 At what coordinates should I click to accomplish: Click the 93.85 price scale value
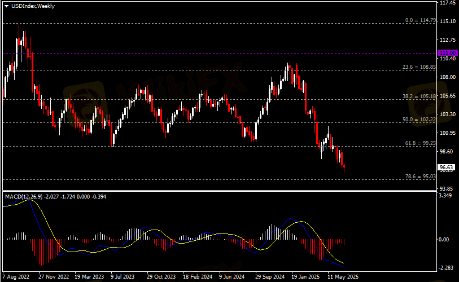click(447, 189)
